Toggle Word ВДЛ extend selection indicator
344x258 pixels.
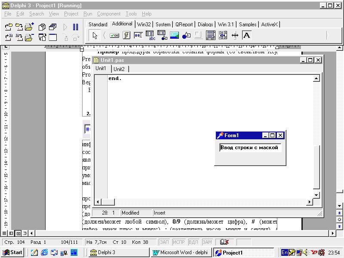click(193, 242)
